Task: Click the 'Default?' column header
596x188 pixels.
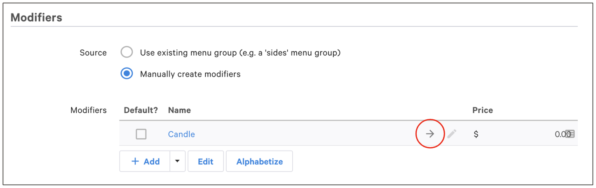Action: tap(141, 110)
